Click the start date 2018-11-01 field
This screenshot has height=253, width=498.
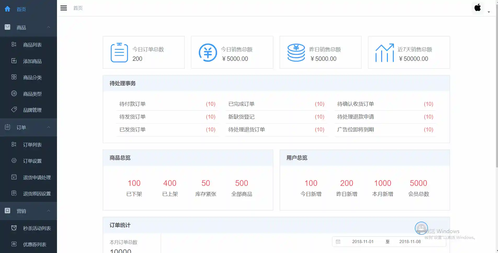pyautogui.click(x=363, y=242)
